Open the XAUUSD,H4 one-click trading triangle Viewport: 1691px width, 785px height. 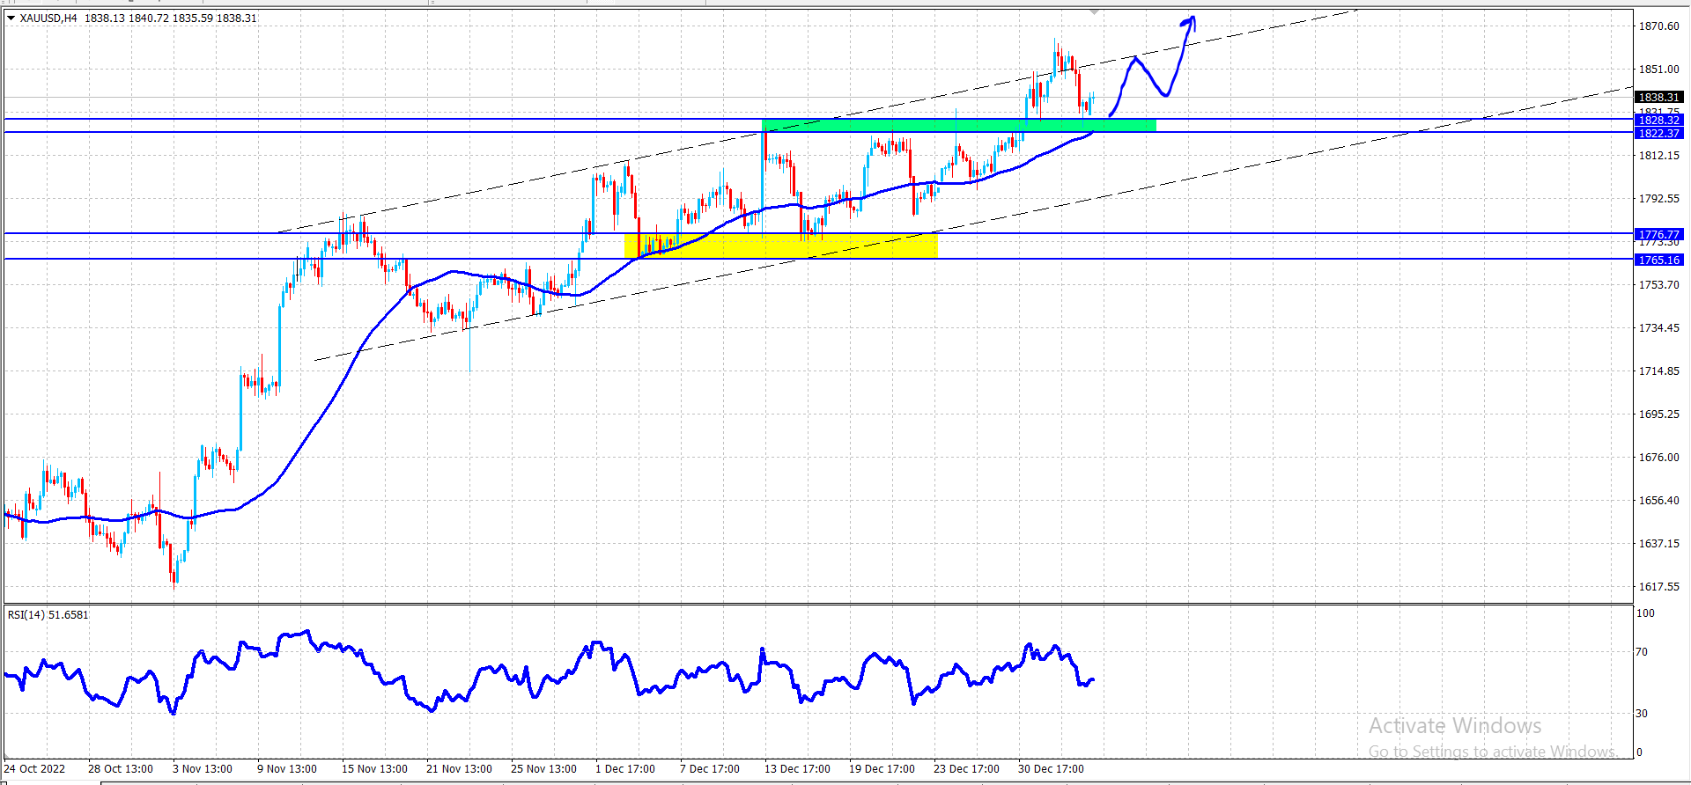[x=11, y=18]
